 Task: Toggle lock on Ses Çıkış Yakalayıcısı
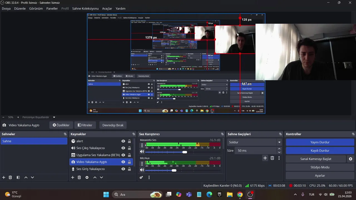coord(129,148)
